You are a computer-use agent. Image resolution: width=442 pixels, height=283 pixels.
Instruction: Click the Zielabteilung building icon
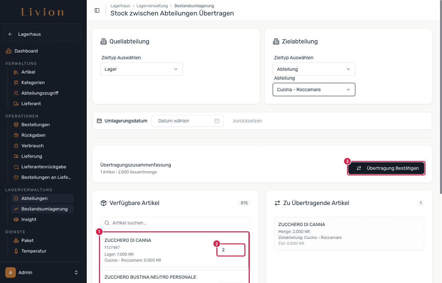[x=276, y=41]
